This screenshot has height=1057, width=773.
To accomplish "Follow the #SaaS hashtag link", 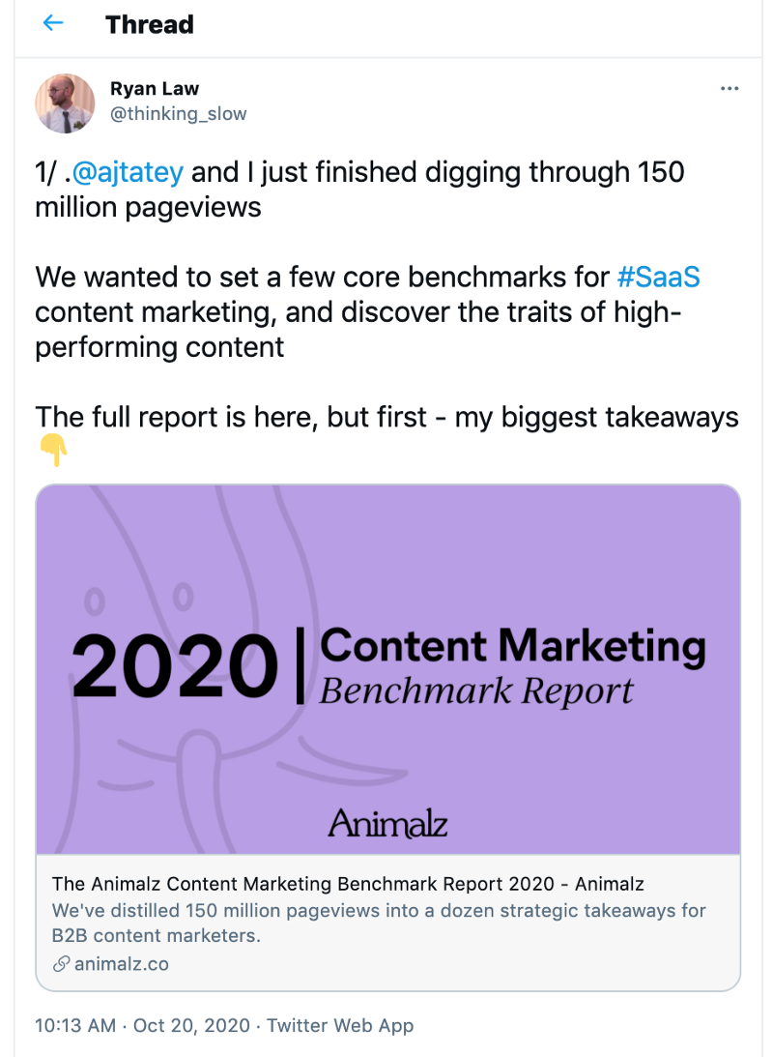I will [658, 277].
